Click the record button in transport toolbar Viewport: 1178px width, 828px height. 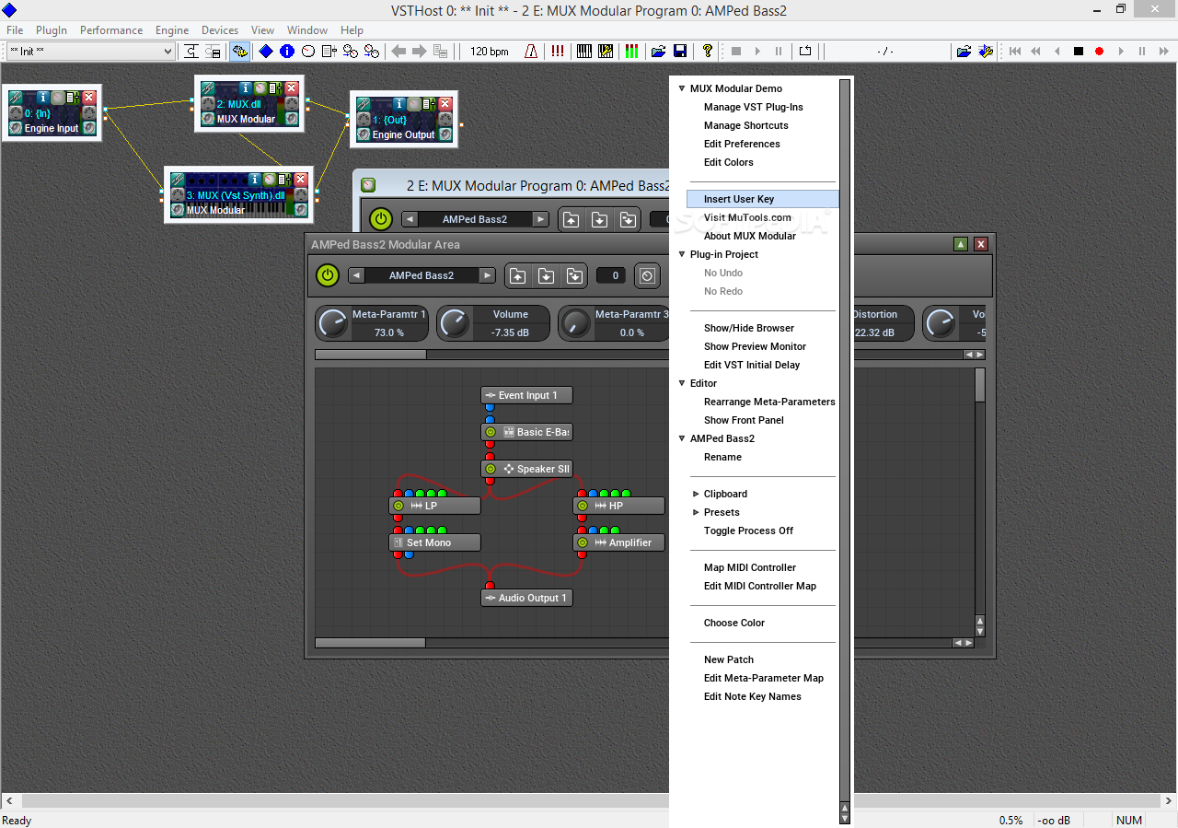(x=1099, y=52)
